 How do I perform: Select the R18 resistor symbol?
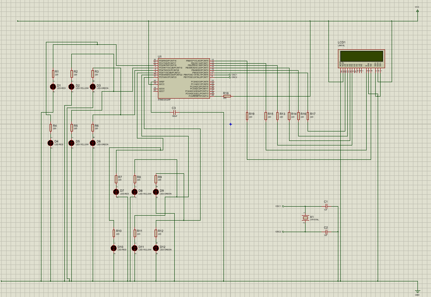tap(227, 96)
